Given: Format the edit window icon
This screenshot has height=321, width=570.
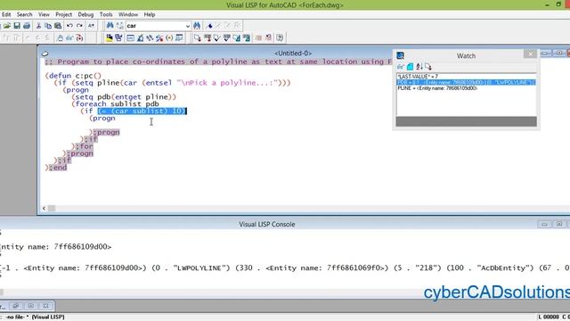Looking at the screenshot, I should (237, 37).
